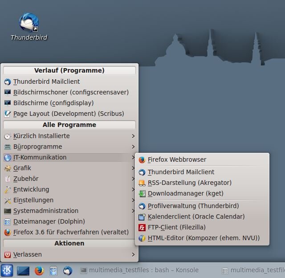Launch Firefox Webbrowser from submenu
This screenshot has width=285, height=278.
(x=202, y=160)
